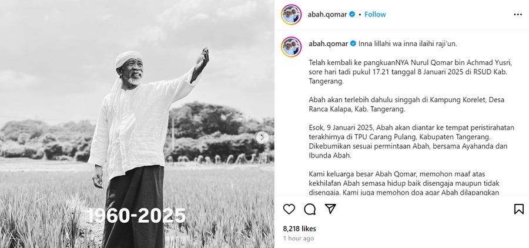Click the caption paragraph mentioning TPU Carang Pulang
This screenshot has width=529, height=248.
411,142
